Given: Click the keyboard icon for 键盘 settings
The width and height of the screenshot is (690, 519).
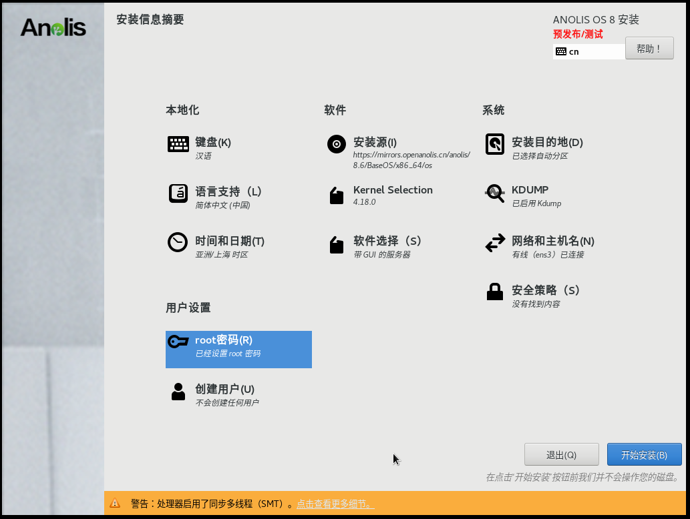Looking at the screenshot, I should pos(178,144).
